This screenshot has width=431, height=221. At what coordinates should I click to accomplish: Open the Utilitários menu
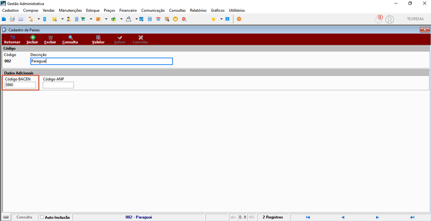coord(237,11)
